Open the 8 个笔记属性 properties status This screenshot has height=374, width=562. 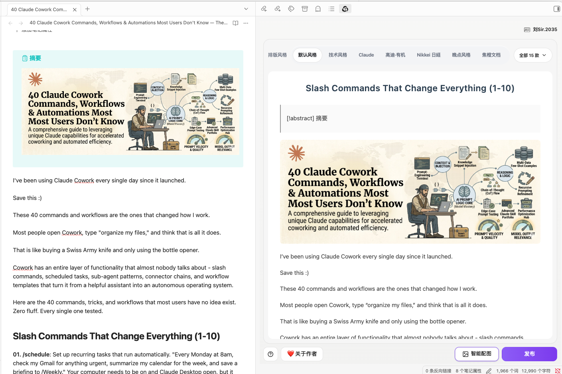tap(469, 371)
